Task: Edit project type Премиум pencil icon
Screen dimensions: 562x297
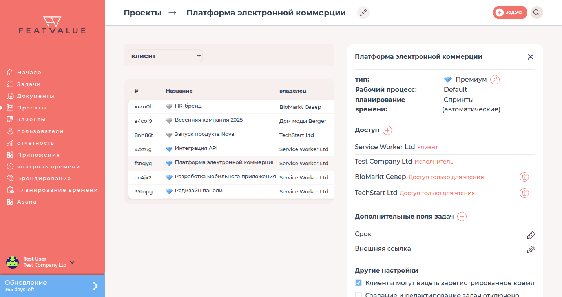Action: click(x=495, y=80)
